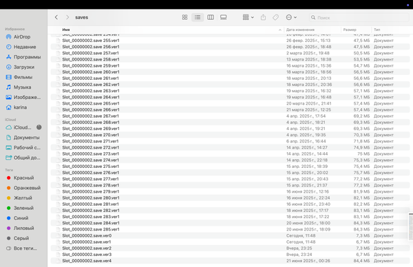Switch to list view
Image resolution: width=413 pixels, height=267 pixels.
(198, 17)
